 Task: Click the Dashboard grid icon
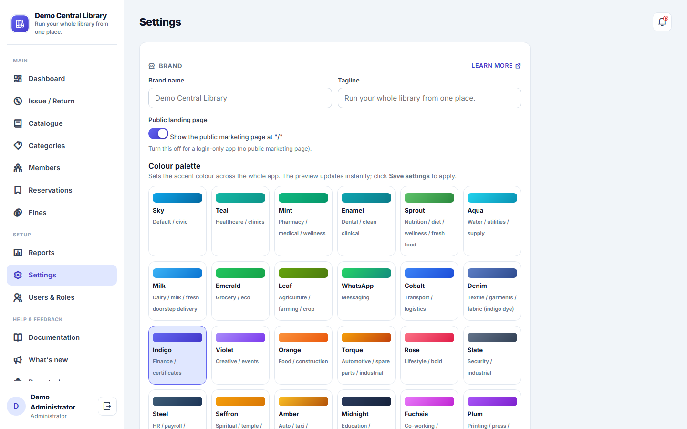click(18, 79)
